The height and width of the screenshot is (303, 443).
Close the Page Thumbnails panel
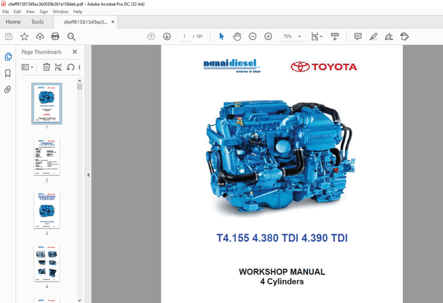tap(74, 51)
